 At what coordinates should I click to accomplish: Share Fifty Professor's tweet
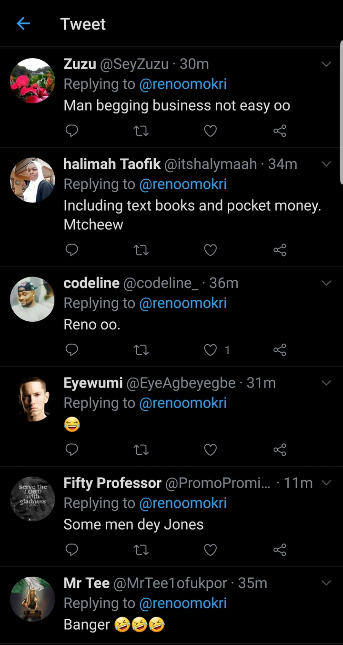[280, 550]
